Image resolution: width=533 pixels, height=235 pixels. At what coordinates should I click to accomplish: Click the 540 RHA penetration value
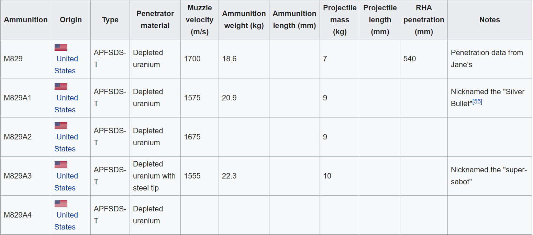pos(410,59)
